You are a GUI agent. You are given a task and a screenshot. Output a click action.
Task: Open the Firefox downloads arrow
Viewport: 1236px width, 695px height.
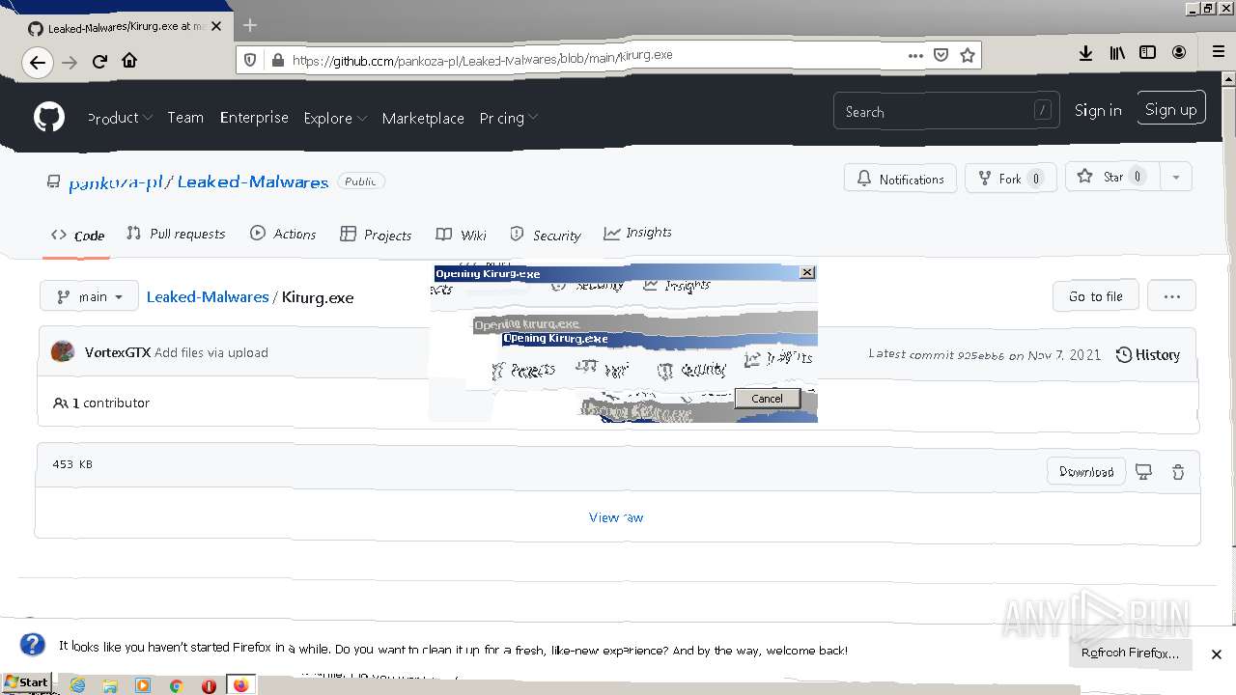pyautogui.click(x=1085, y=54)
